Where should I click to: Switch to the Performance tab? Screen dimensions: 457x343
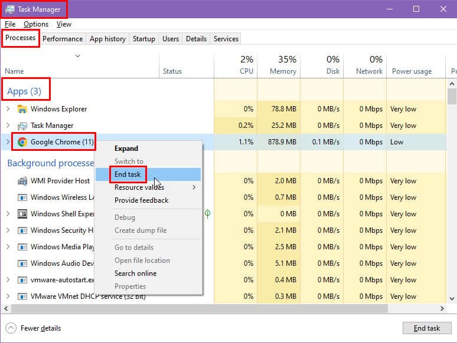pos(63,39)
